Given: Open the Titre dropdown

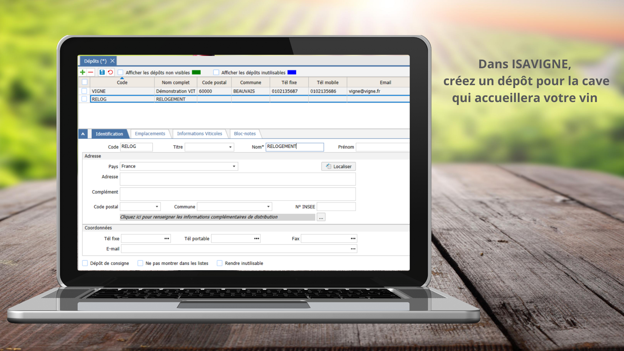Looking at the screenshot, I should [230, 147].
